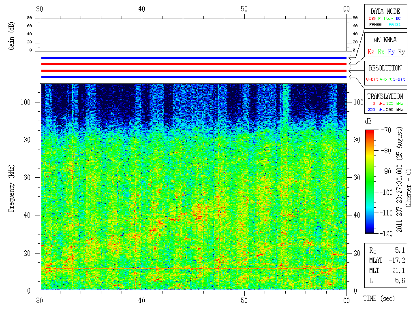Click the RE 5.1 ephemeris row
415x311 pixels.
pyautogui.click(x=387, y=250)
